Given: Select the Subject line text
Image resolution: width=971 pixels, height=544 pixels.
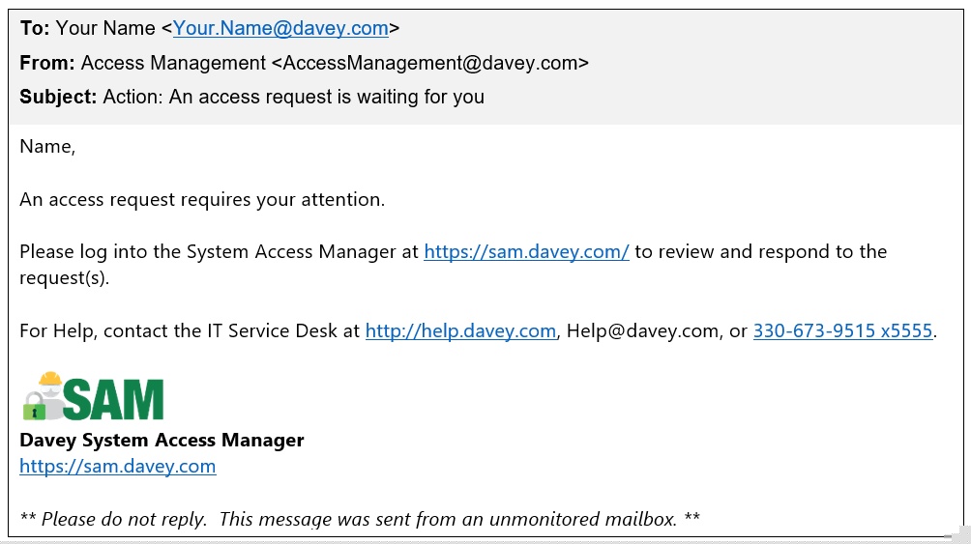Looking at the screenshot, I should point(252,98).
